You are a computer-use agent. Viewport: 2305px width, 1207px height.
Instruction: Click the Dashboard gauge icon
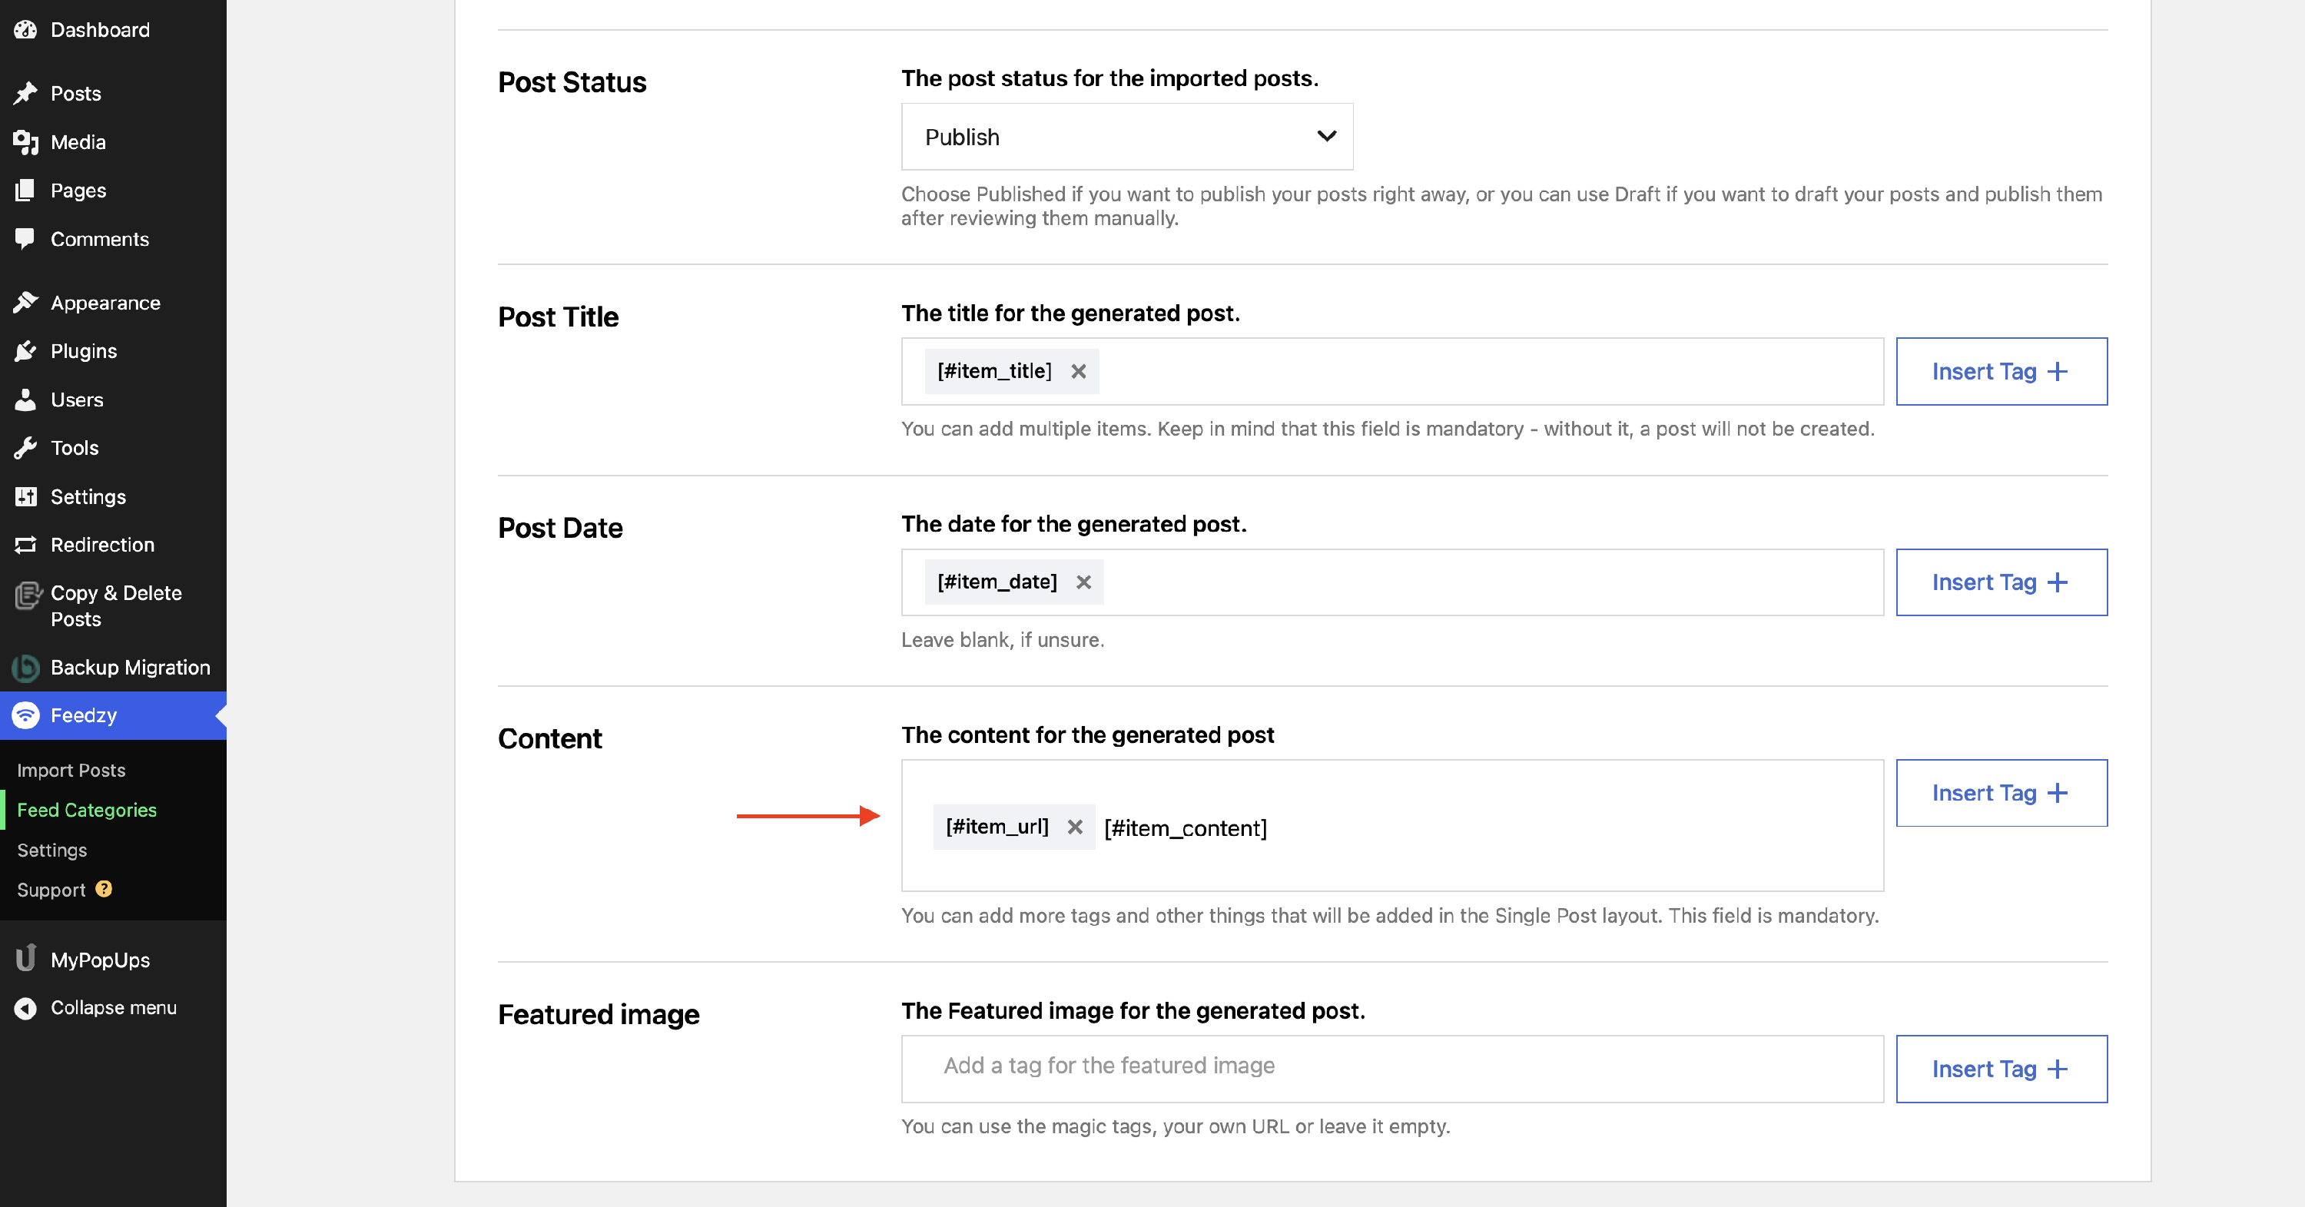pyautogui.click(x=25, y=29)
